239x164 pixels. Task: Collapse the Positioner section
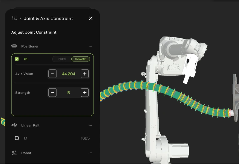[x=91, y=46]
